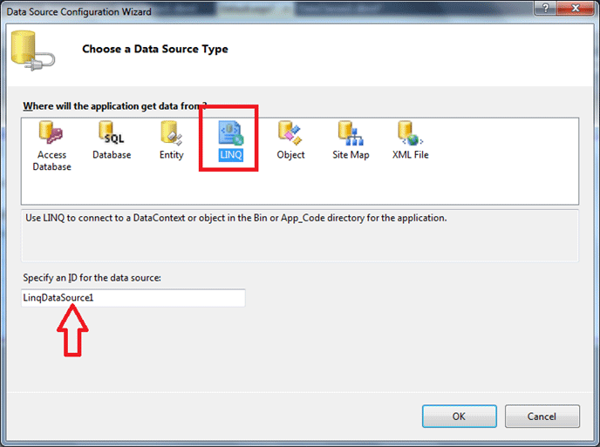Screen dimensions: 600x447
Task: Click the "Site Map" text label
Action: tap(351, 155)
